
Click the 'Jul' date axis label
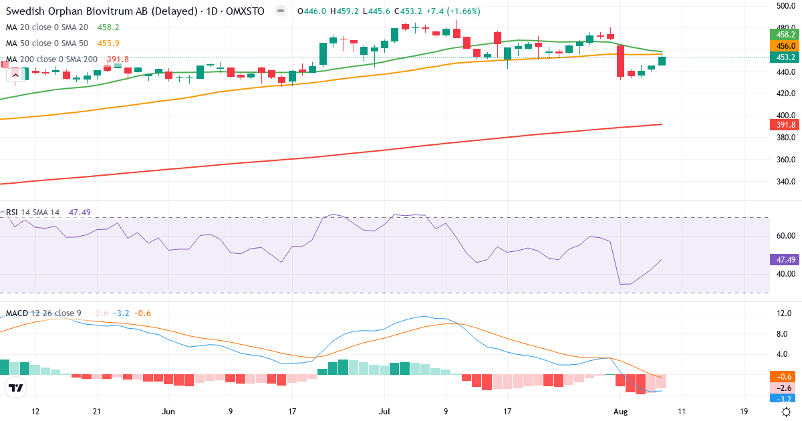(x=384, y=412)
